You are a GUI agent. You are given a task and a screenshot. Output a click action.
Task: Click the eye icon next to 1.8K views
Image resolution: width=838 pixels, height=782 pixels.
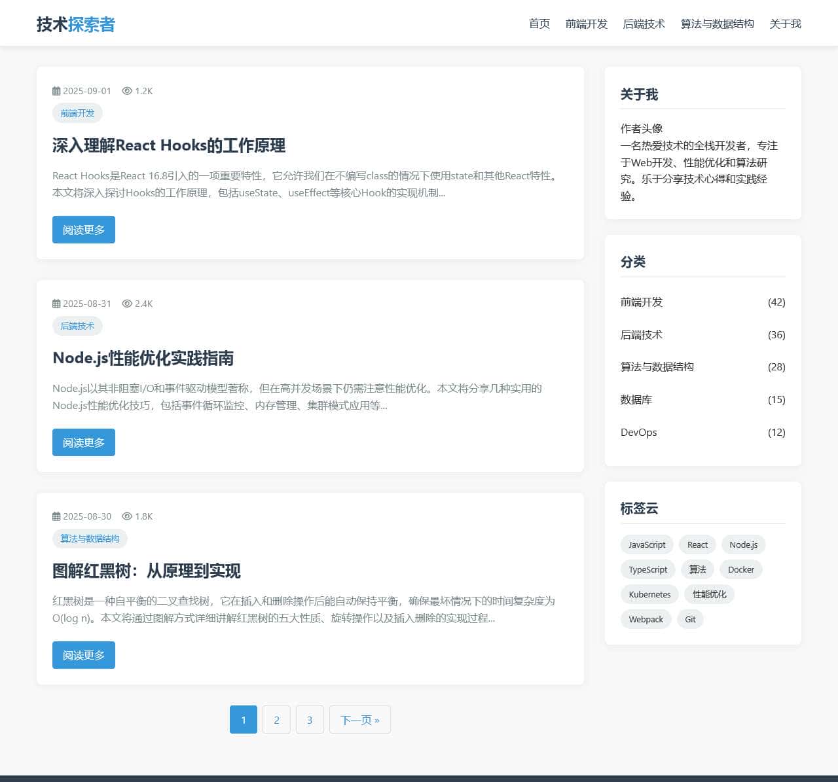pos(127,516)
